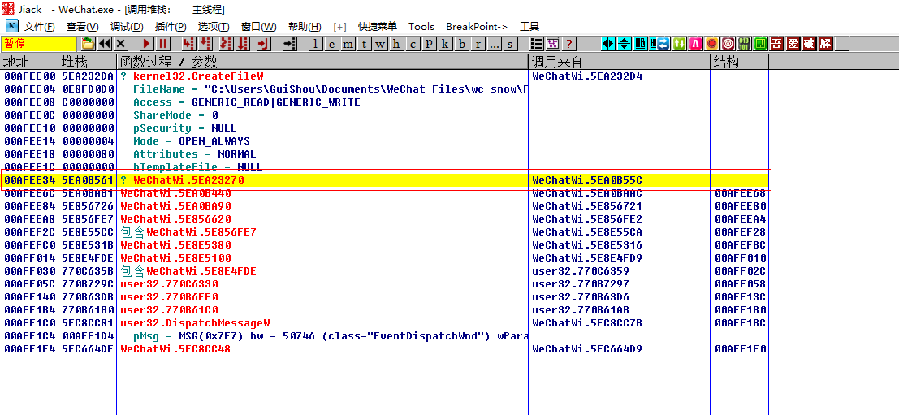This screenshot has width=899, height=415.
Task: Open the 窗口(W) menu
Action: 258,26
